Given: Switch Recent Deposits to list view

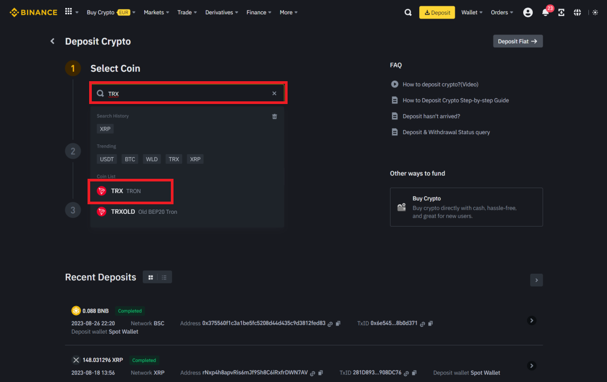Looking at the screenshot, I should pyautogui.click(x=164, y=277).
